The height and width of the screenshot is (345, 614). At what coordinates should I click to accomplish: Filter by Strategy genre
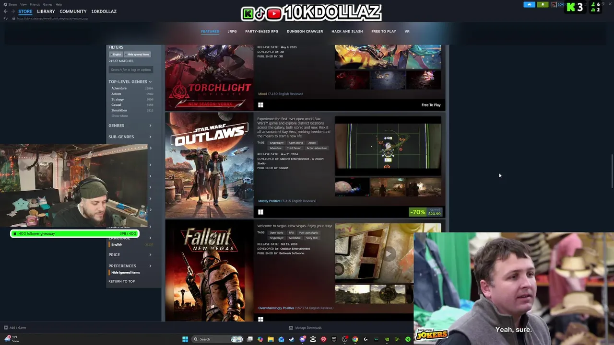(x=118, y=99)
